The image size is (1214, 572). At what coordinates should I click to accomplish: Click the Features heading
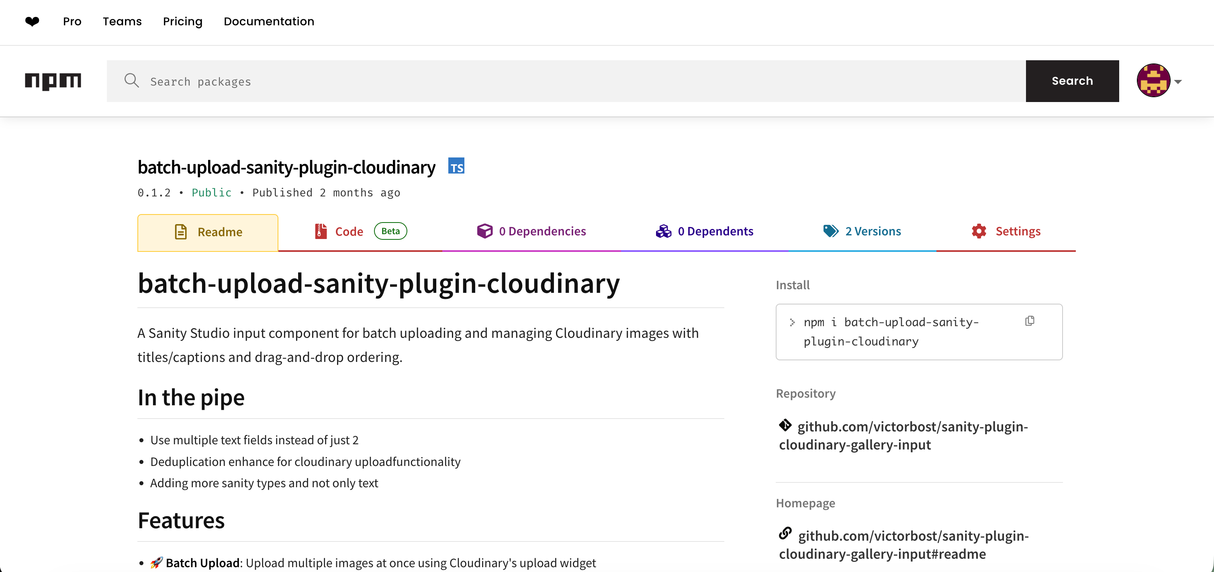click(181, 520)
